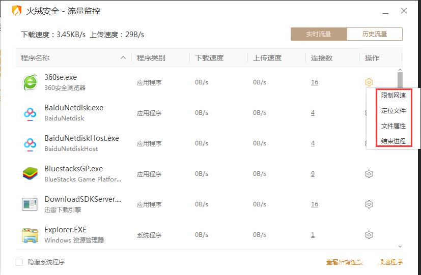Image resolution: width=421 pixels, height=275 pixels.
Task: Click the scrollbar down arrow in the list
Action: 400,246
